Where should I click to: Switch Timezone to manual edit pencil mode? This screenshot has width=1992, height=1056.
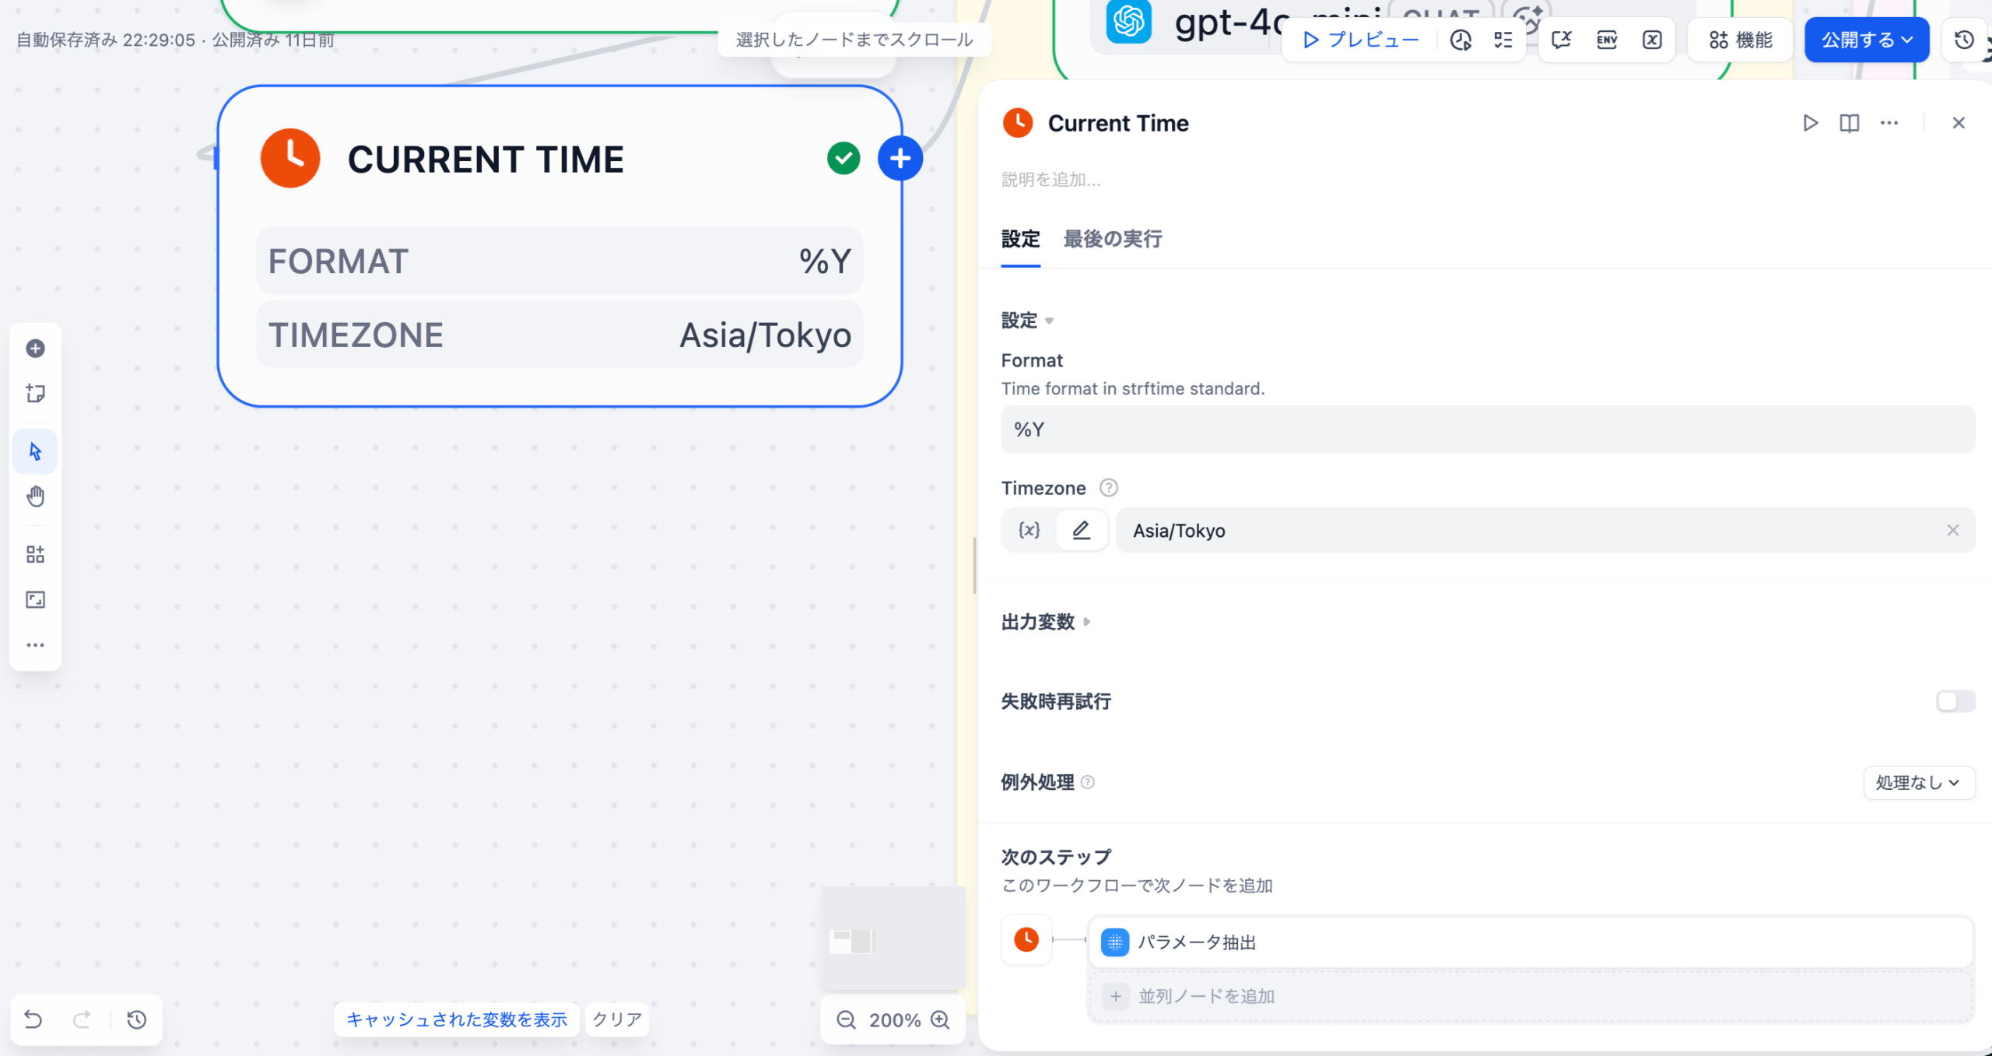point(1081,531)
